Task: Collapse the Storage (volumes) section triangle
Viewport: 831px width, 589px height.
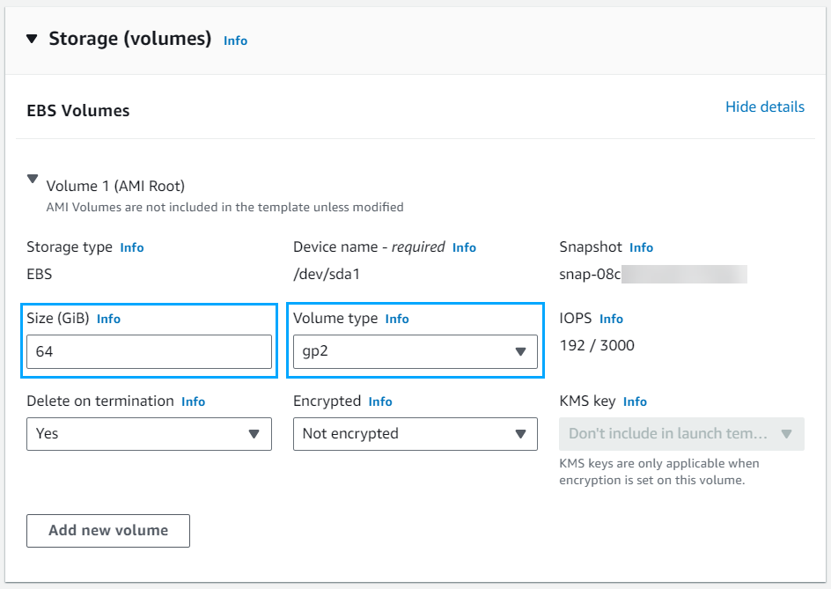Action: [x=32, y=39]
